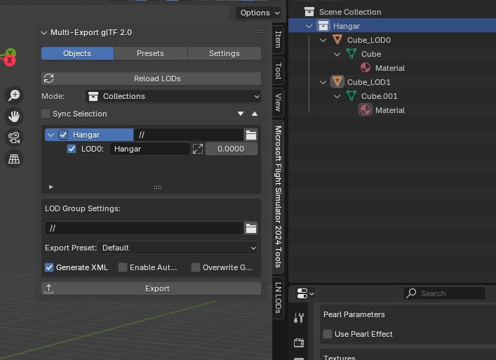The width and height of the screenshot is (496, 360).
Task: Collapse the Cube_LOD0 tree item
Action: click(x=323, y=40)
